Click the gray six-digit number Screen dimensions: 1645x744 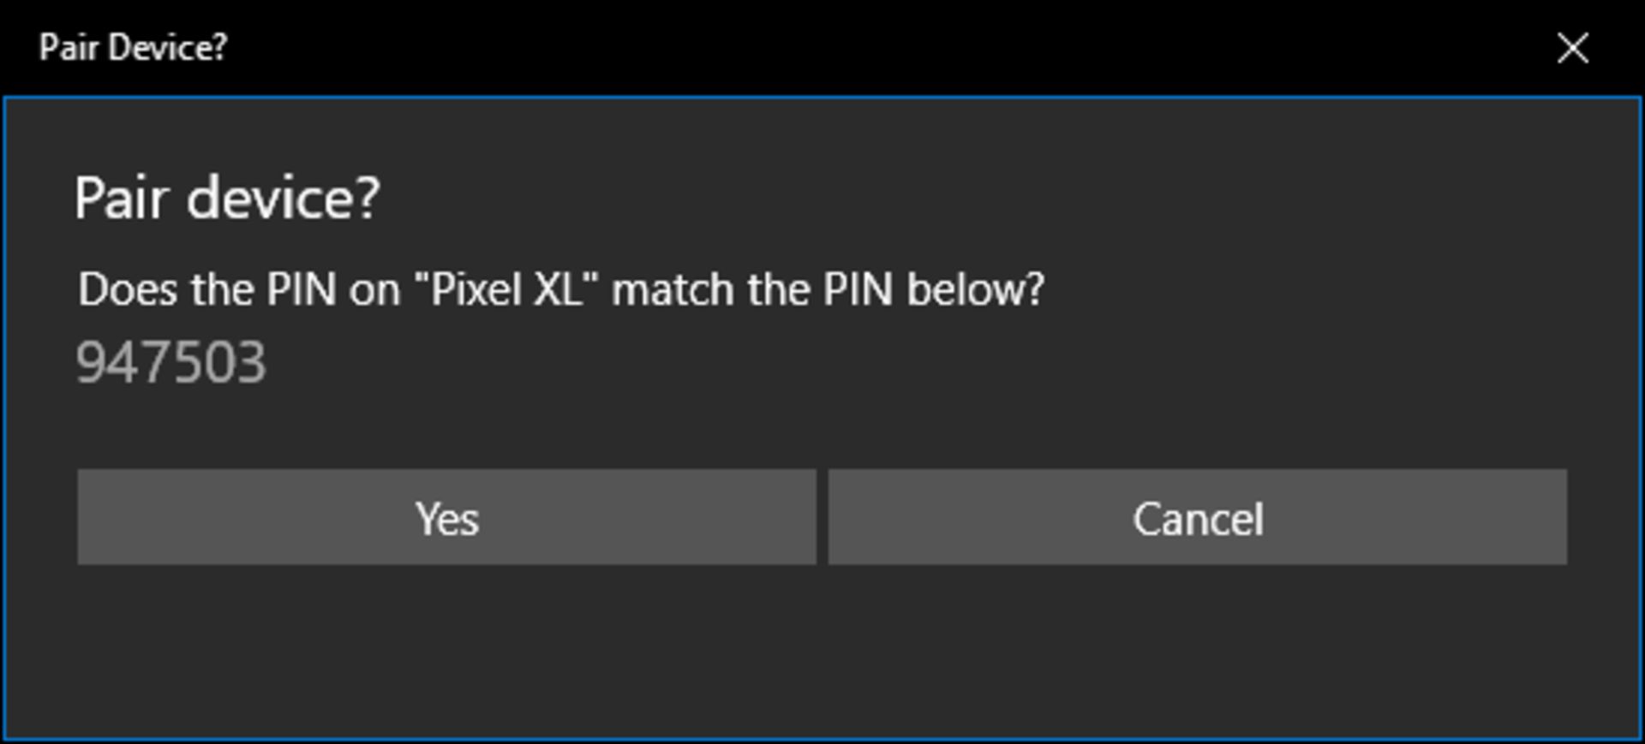pyautogui.click(x=171, y=362)
